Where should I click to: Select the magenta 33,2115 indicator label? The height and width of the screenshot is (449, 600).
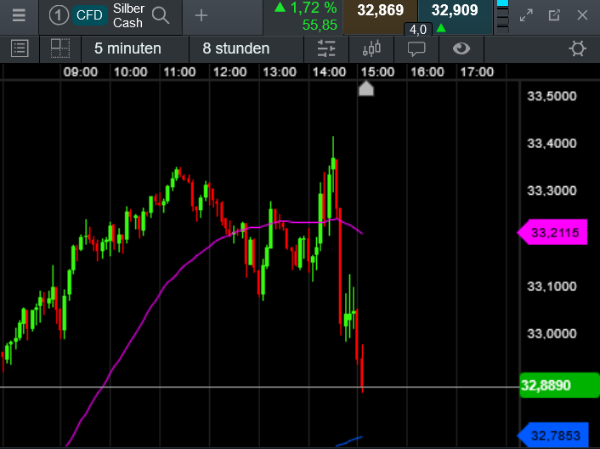pos(552,232)
